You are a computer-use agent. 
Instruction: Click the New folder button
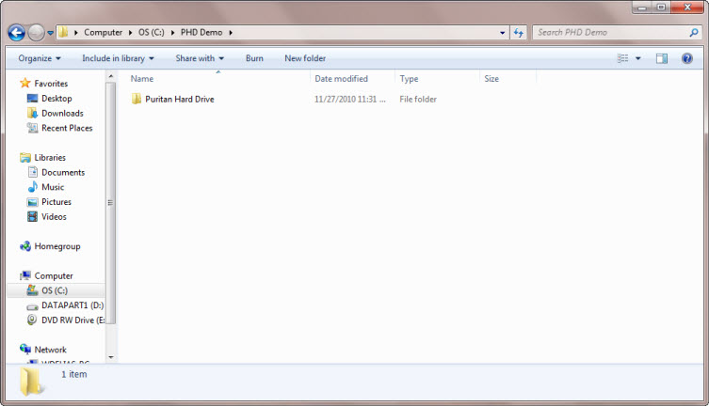305,58
